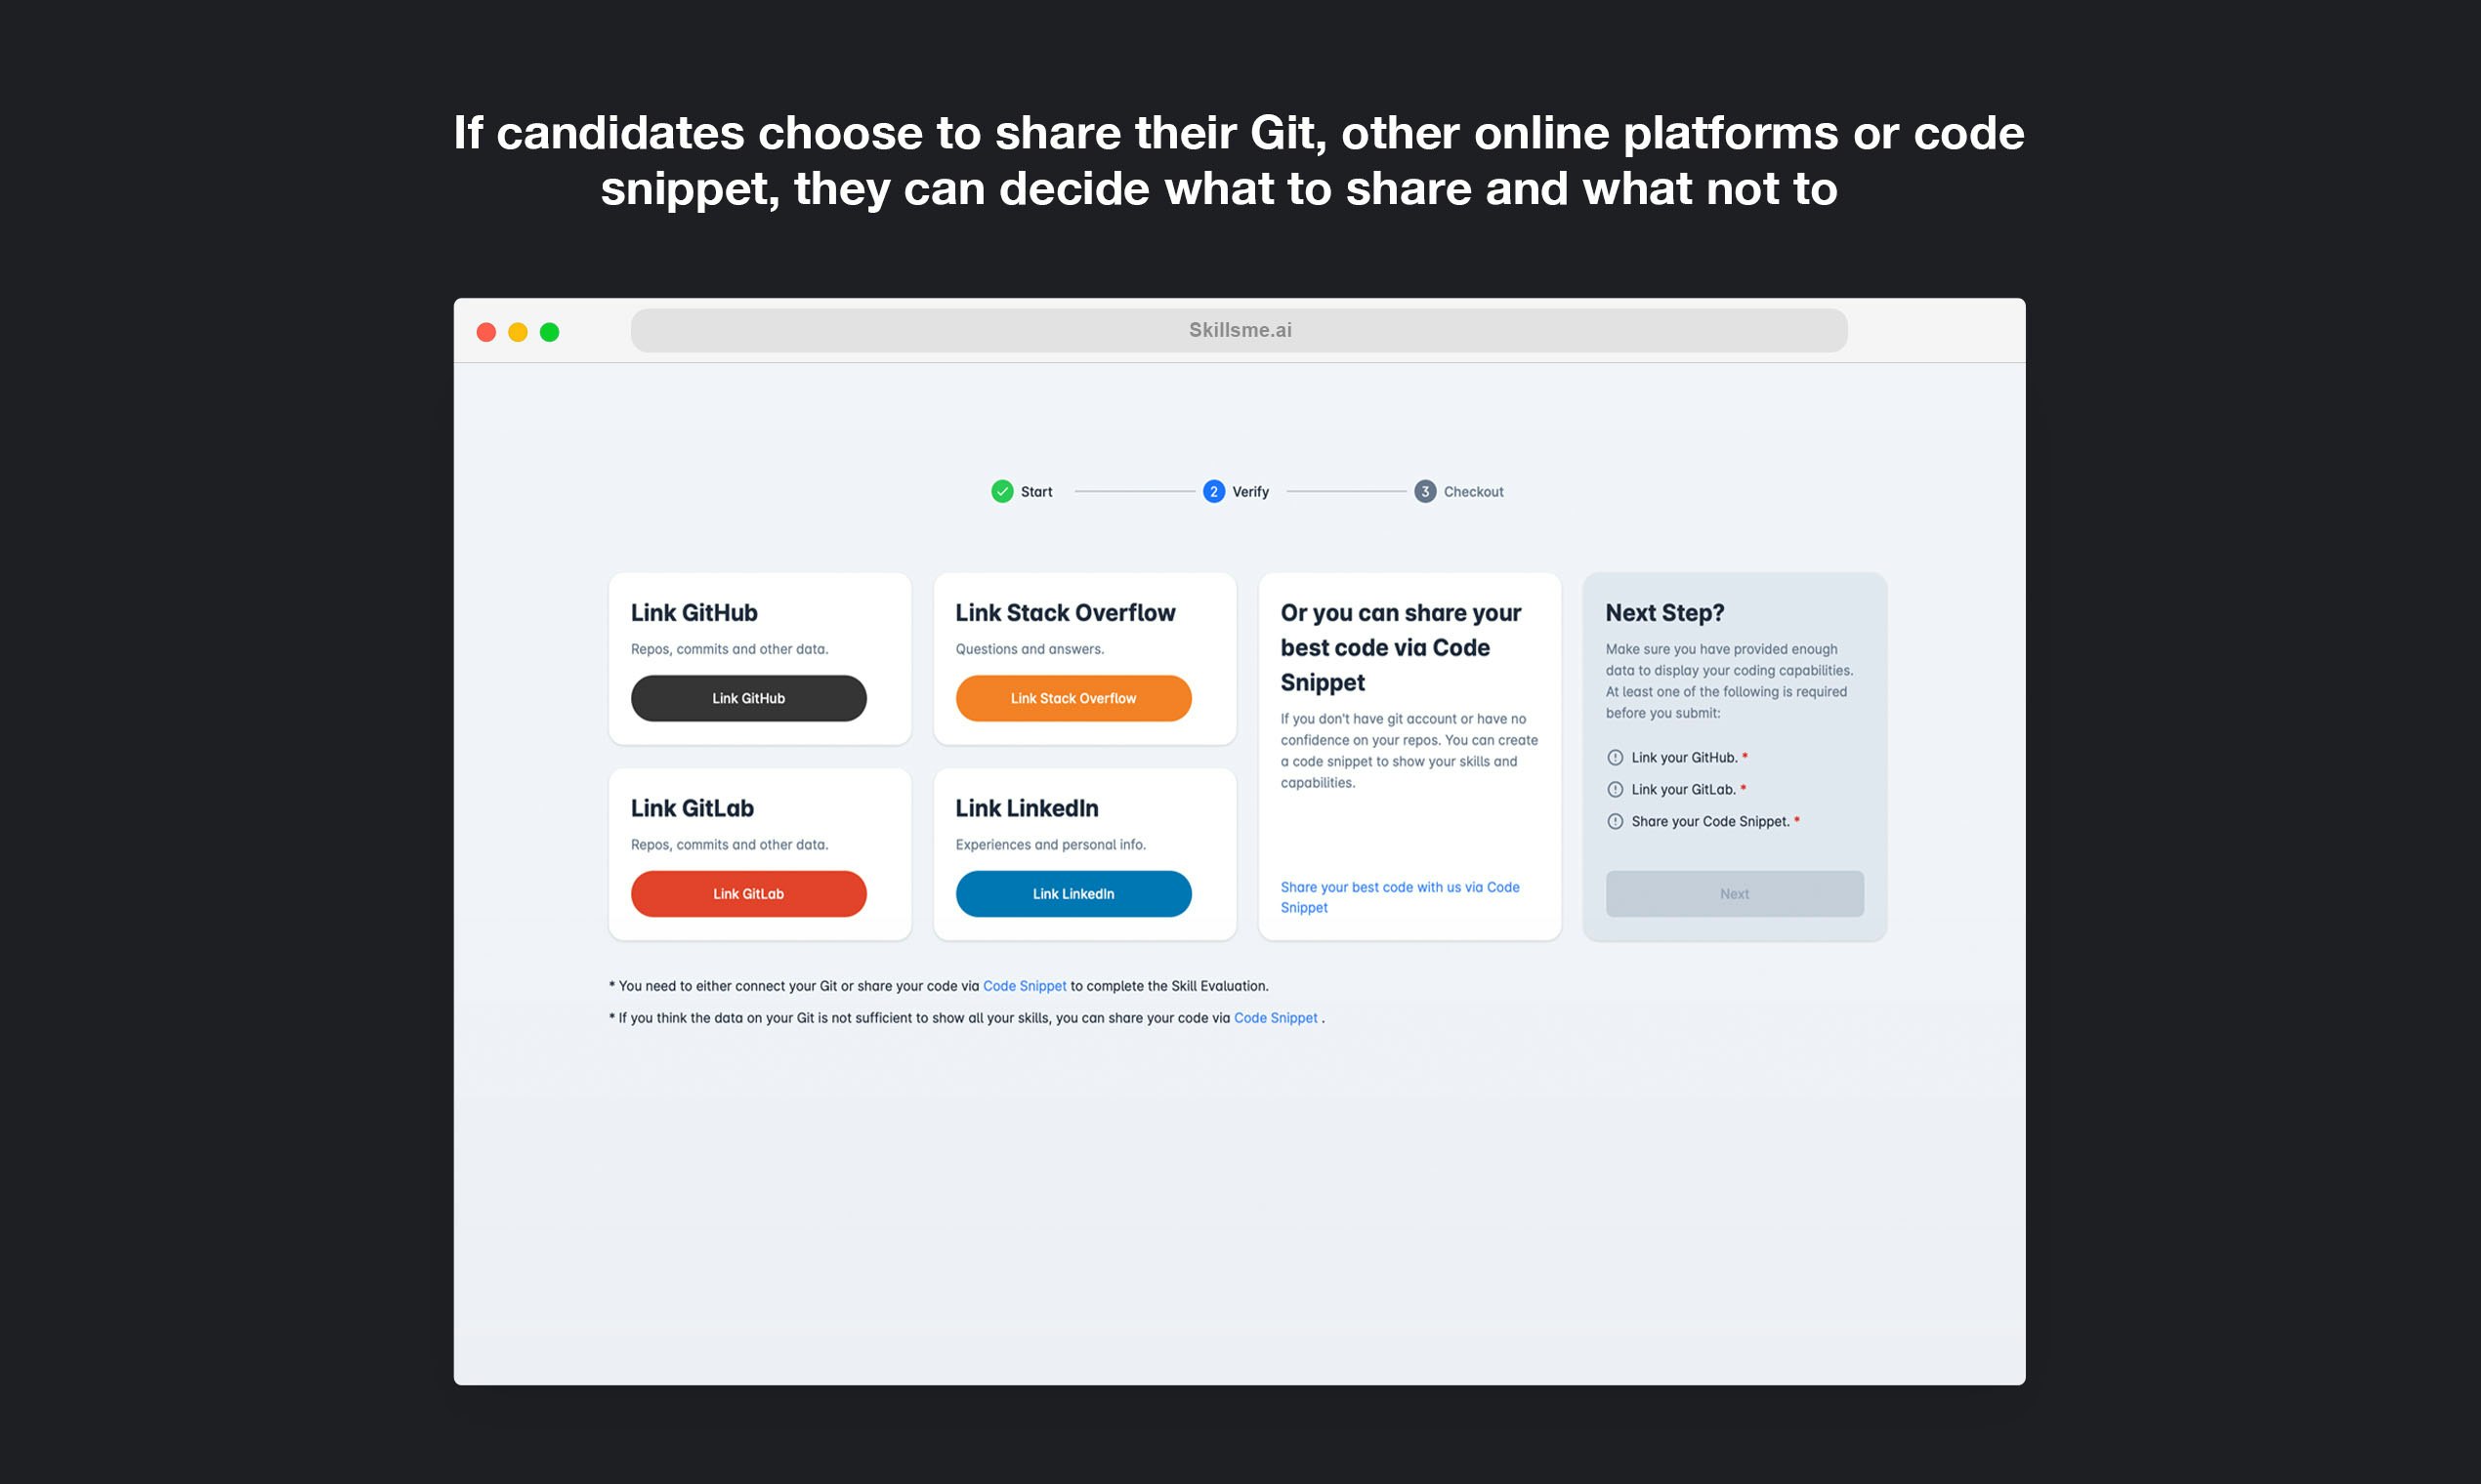Click the Skillsme.ai address bar
This screenshot has height=1484, width=2481.
[1239, 329]
